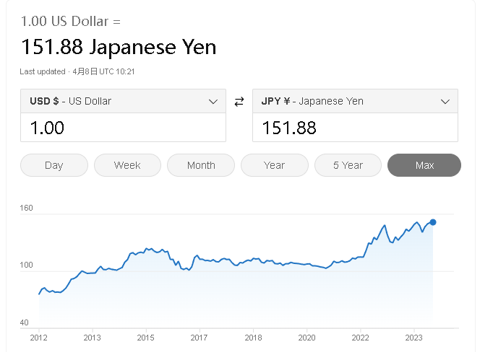The width and height of the screenshot is (493, 352).
Task: Click the 160 label on the vertical axis
Action: tap(27, 208)
